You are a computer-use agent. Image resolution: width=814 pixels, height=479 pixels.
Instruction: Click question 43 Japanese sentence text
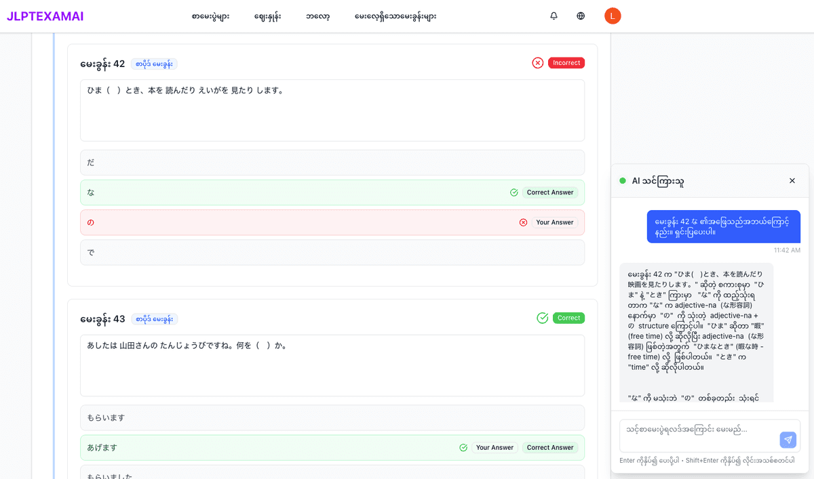187,346
